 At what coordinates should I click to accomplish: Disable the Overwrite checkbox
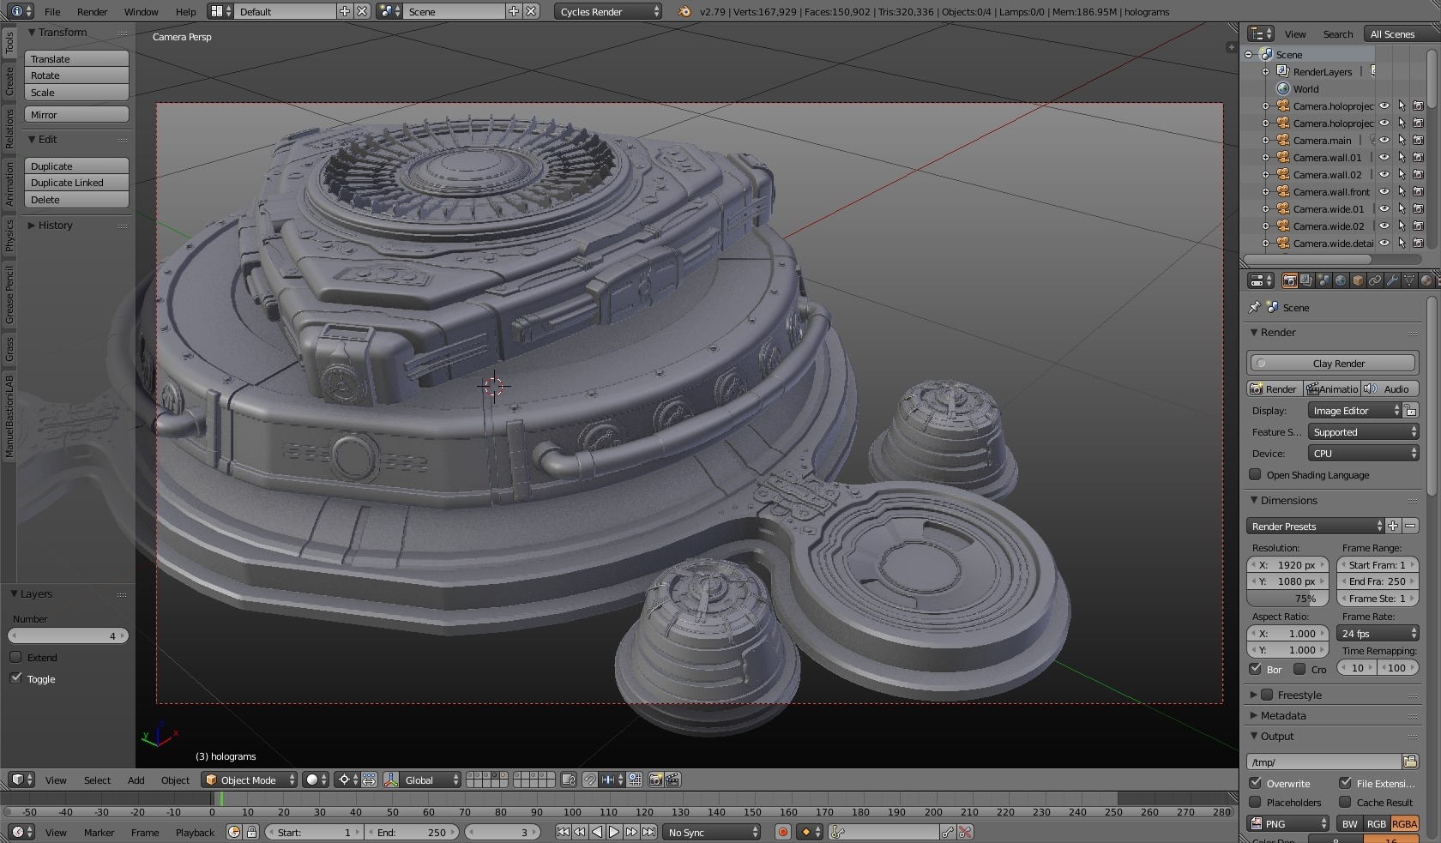[x=1256, y=783]
